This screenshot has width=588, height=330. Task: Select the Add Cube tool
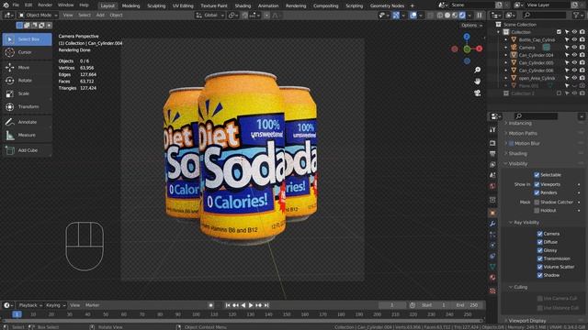(28, 150)
